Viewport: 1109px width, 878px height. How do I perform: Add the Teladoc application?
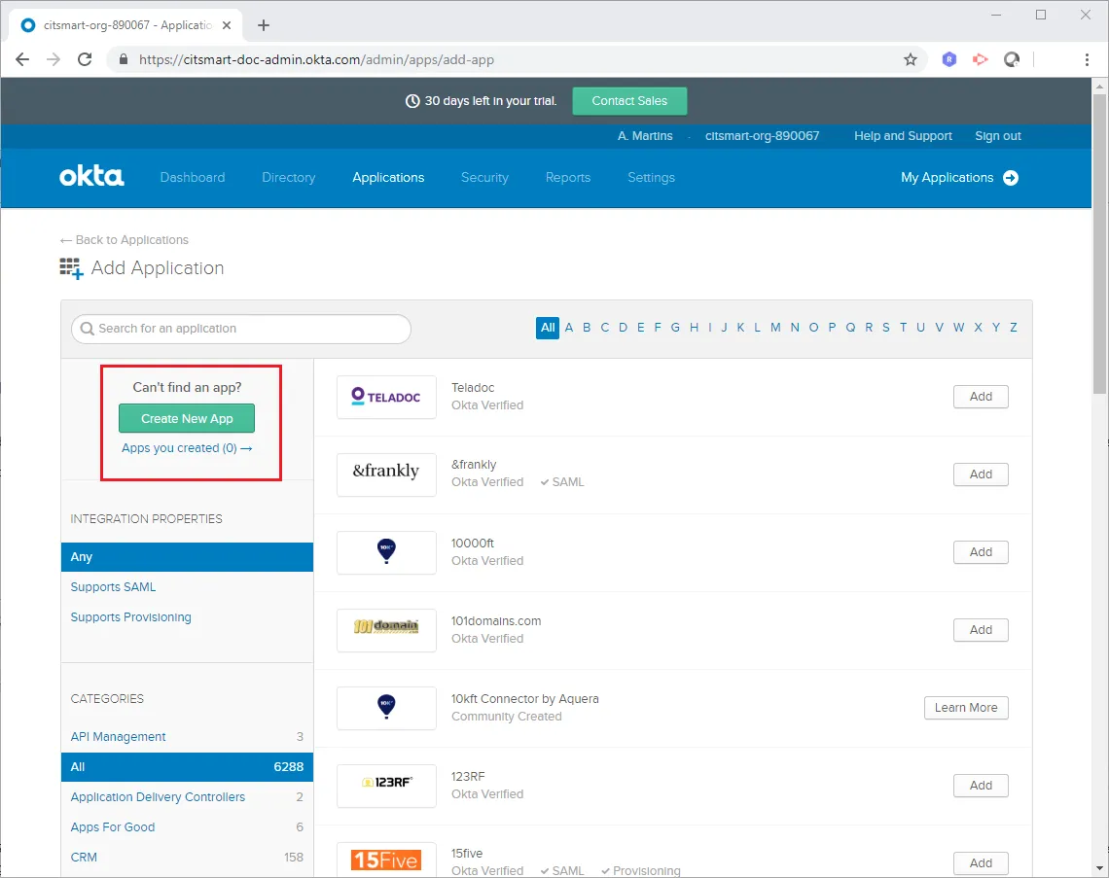tap(981, 397)
